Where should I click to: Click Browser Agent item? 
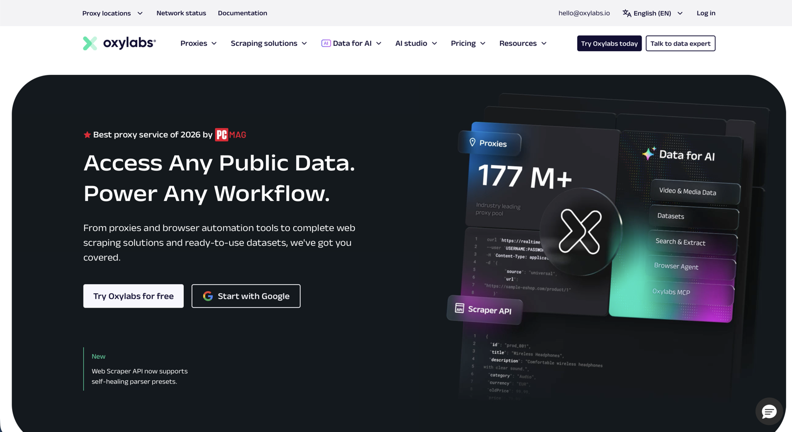(691, 267)
